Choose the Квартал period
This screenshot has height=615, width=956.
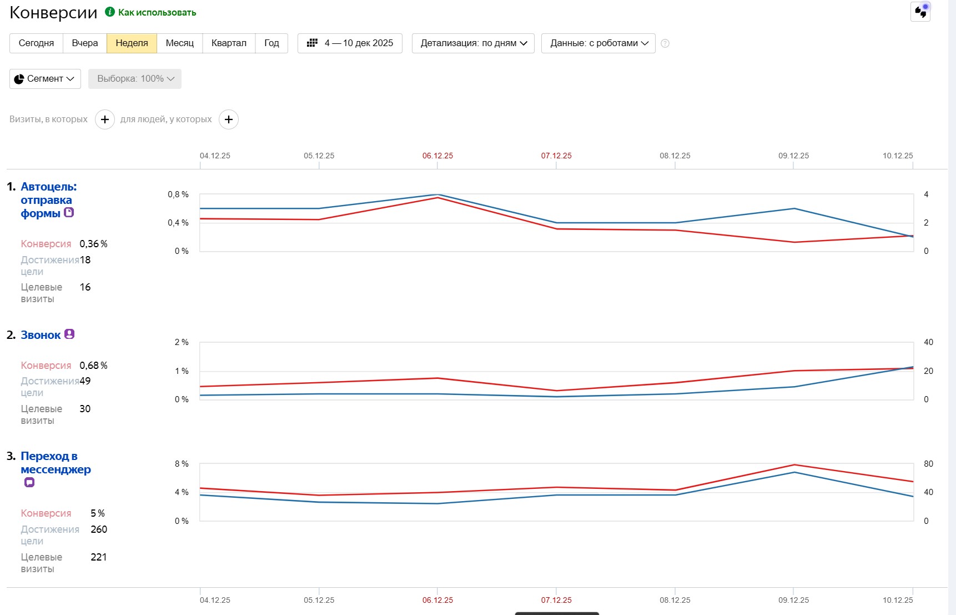[x=229, y=43]
